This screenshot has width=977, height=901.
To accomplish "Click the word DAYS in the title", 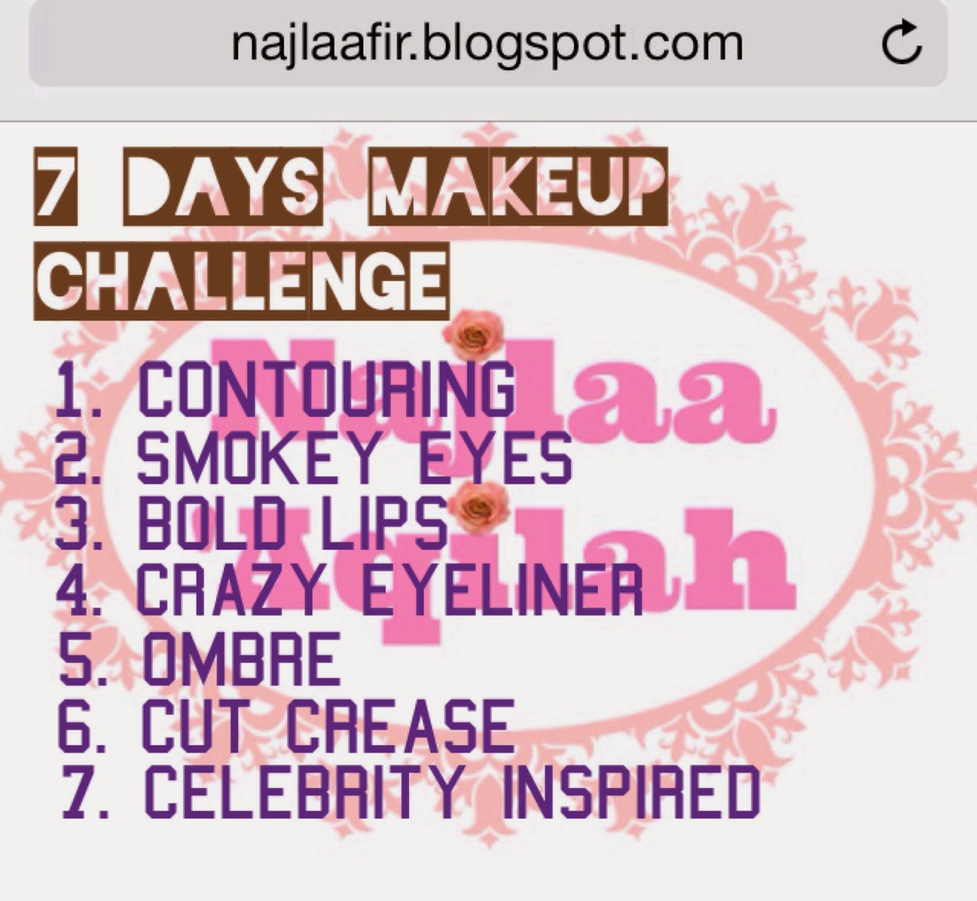I will point(222,189).
